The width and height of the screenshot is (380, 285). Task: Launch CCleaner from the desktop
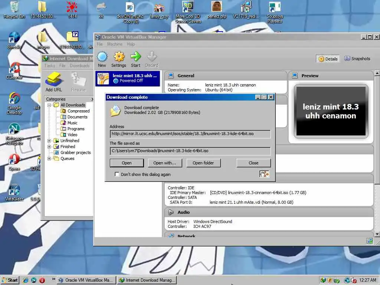pos(14,71)
